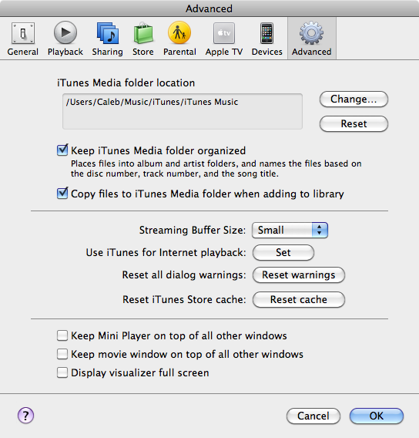Click the 'iTunes Media folder location' heading
The height and width of the screenshot is (438, 419).
click(126, 83)
